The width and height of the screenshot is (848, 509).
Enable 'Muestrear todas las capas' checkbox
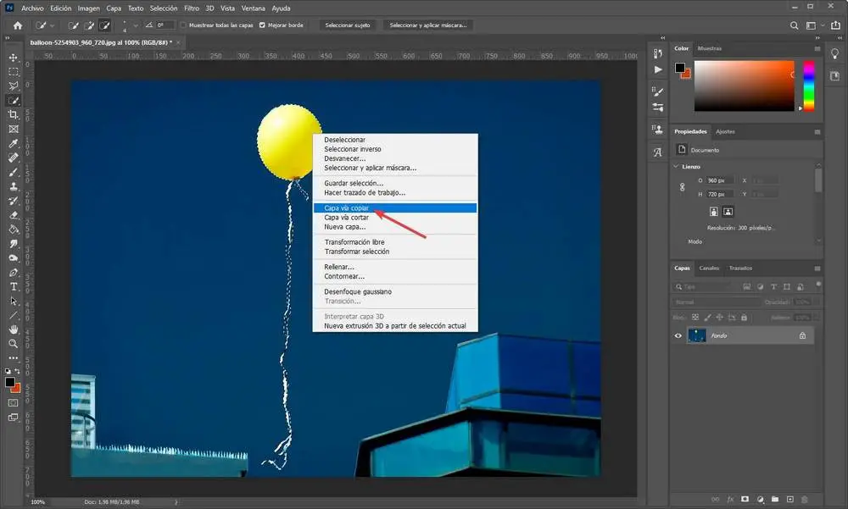pyautogui.click(x=184, y=25)
